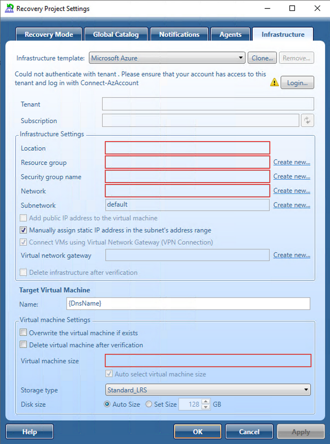Close the Recovery Project Settings window

click(317, 8)
